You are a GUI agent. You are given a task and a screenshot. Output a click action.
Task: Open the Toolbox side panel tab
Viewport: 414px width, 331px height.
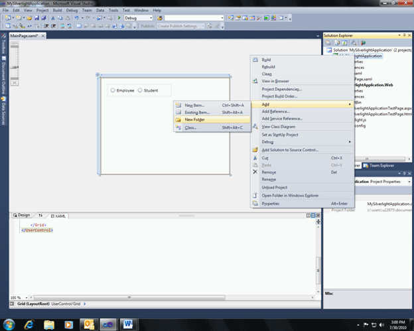pos(3,47)
